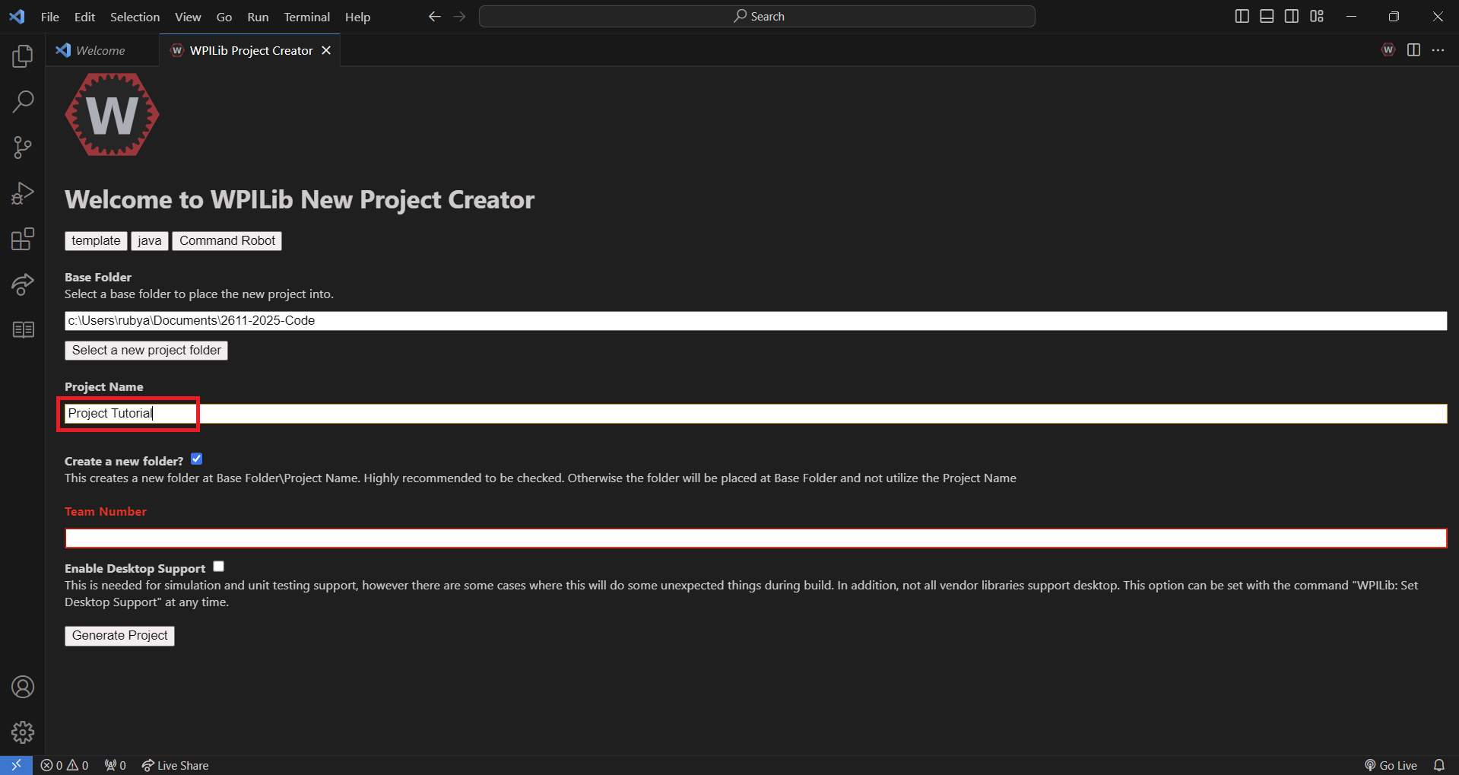Open the Run and Debug view

(x=23, y=193)
